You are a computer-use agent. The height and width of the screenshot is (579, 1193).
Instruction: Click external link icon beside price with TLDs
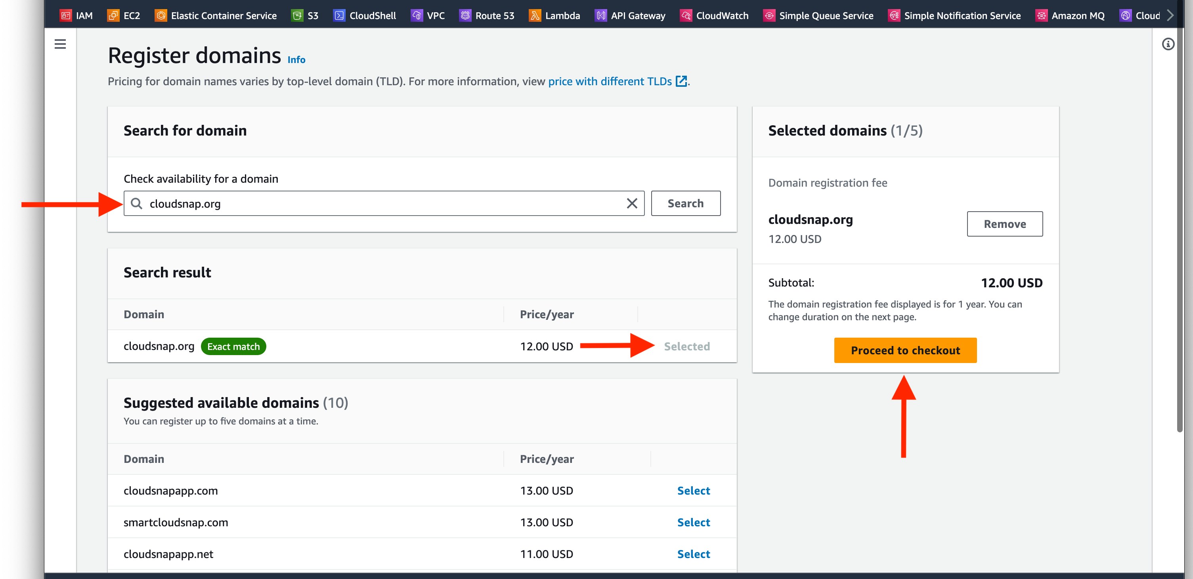(681, 81)
